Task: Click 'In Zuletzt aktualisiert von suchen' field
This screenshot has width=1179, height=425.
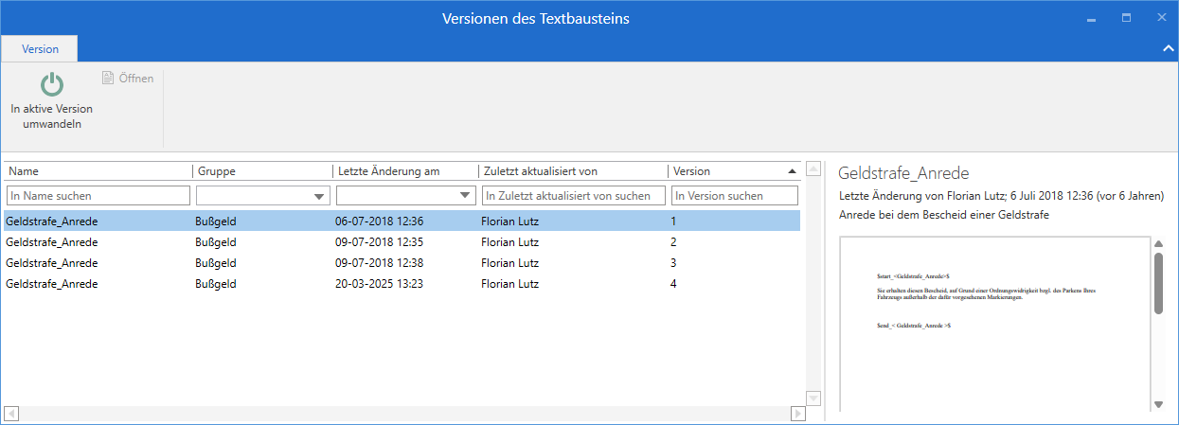Action: (572, 196)
